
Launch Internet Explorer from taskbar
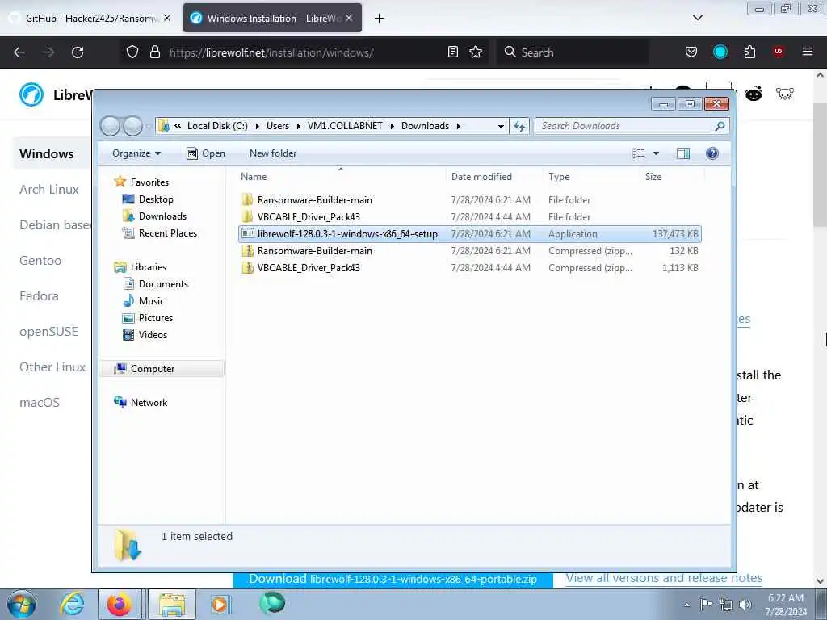point(72,604)
